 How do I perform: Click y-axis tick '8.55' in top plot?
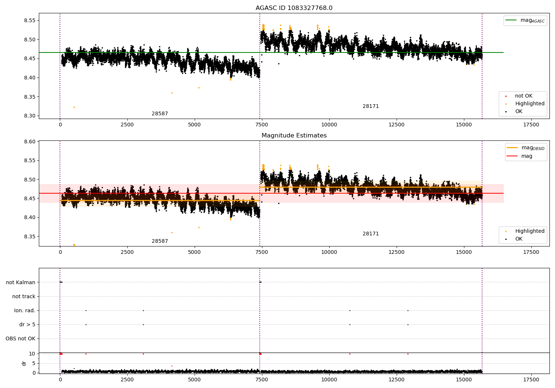[x=30, y=20]
